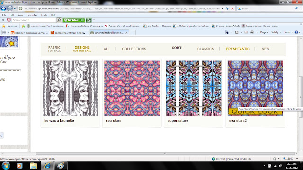Viewport: 303px width, 170px height.
Task: Click the browser Forward arrow button
Action: click(9, 8)
